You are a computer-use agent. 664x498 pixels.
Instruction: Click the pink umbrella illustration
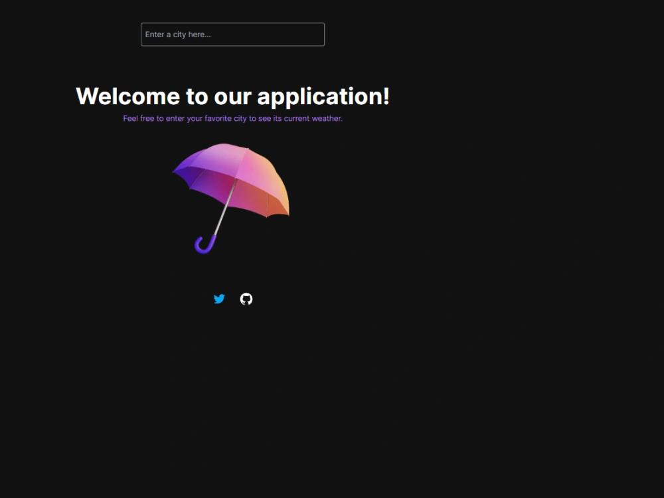[231, 199]
